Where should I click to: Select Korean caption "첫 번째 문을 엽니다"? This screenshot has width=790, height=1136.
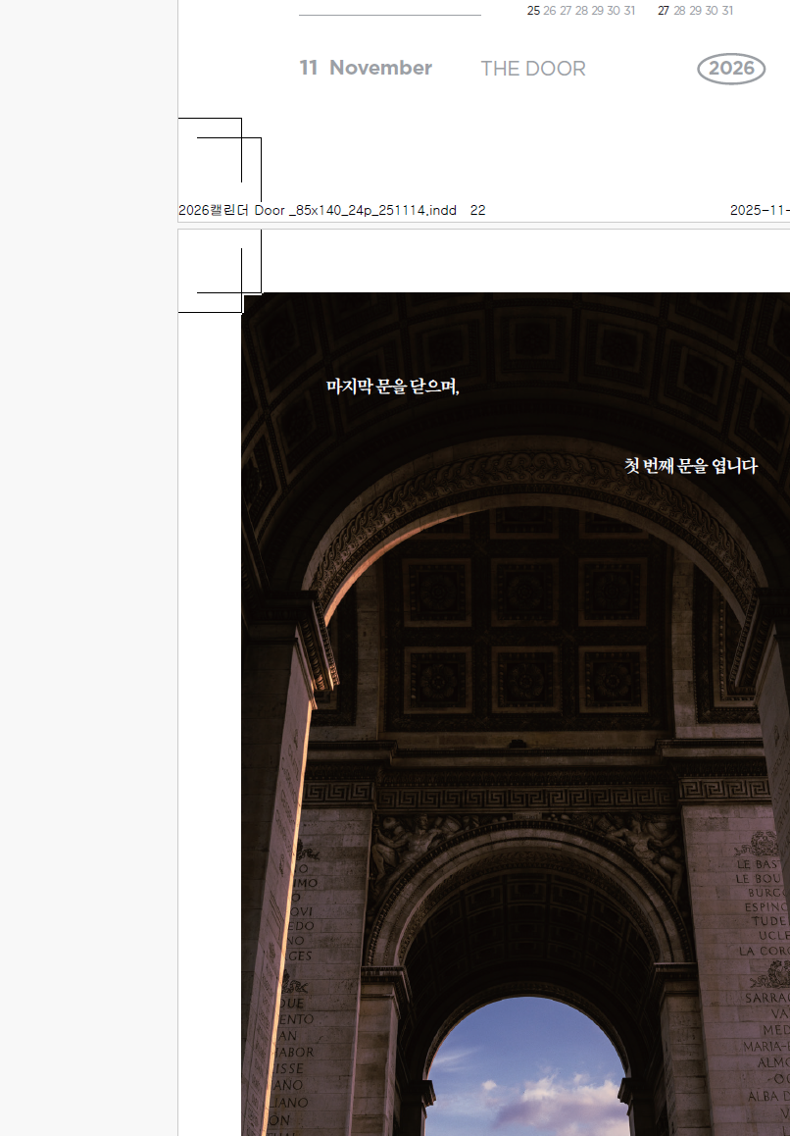[x=691, y=466]
